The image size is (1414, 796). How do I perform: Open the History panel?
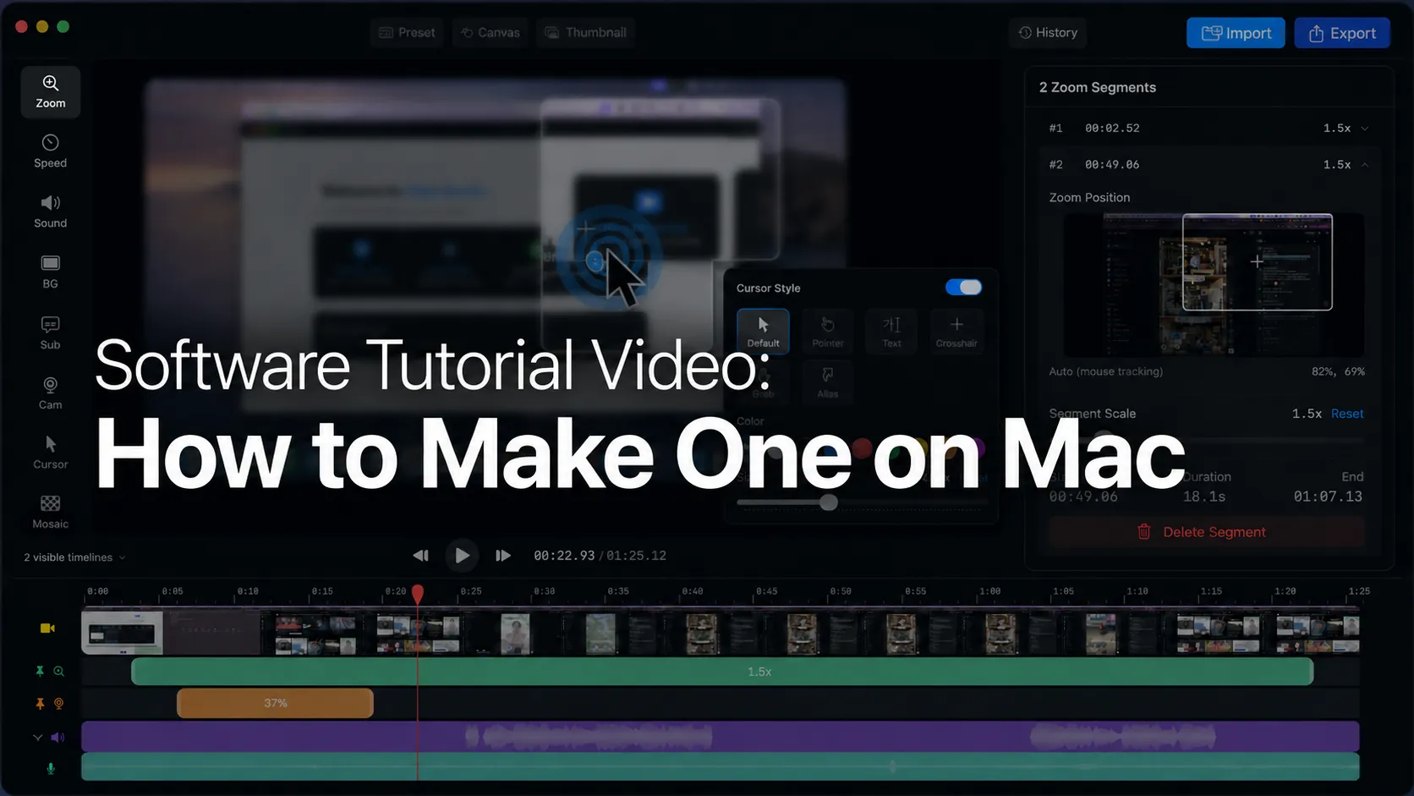coord(1048,32)
